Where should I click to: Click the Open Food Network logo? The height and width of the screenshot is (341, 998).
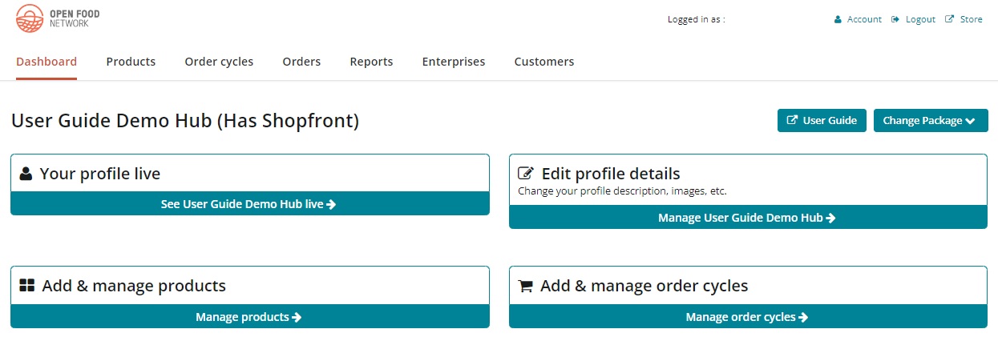(58, 18)
